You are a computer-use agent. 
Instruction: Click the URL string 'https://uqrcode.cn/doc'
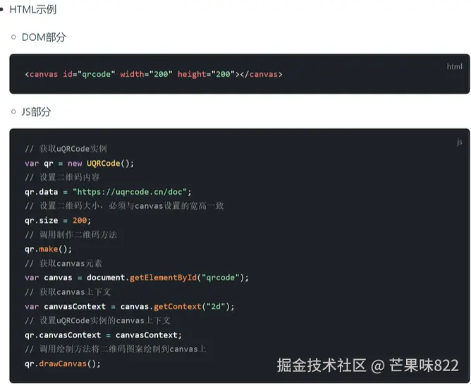130,192
